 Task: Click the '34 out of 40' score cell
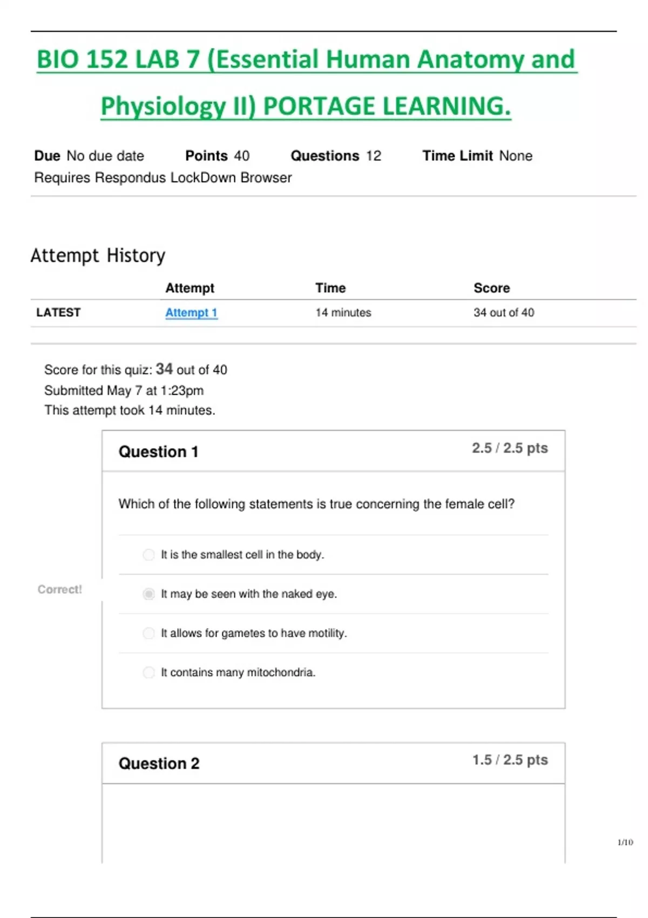[503, 313]
